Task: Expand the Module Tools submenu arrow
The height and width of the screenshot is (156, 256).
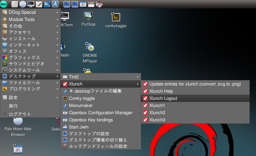Action: [x=57, y=19]
